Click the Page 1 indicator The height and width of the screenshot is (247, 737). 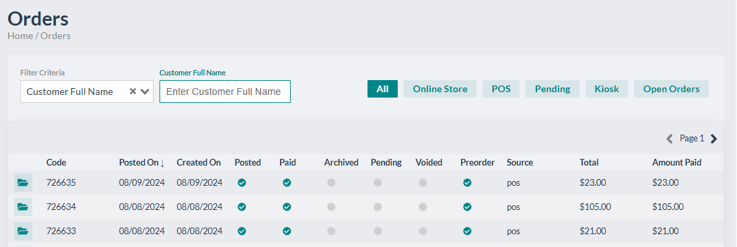[x=692, y=139]
